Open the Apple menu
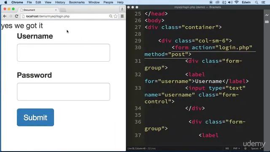The width and height of the screenshot is (270, 152). 5,2
